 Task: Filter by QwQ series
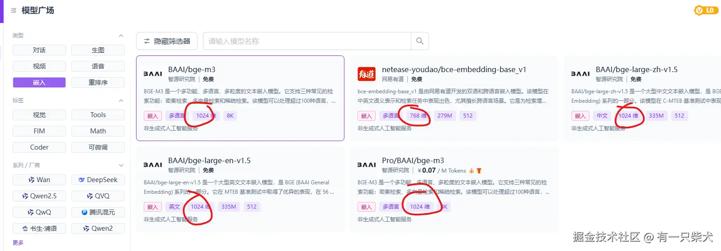pos(39,212)
